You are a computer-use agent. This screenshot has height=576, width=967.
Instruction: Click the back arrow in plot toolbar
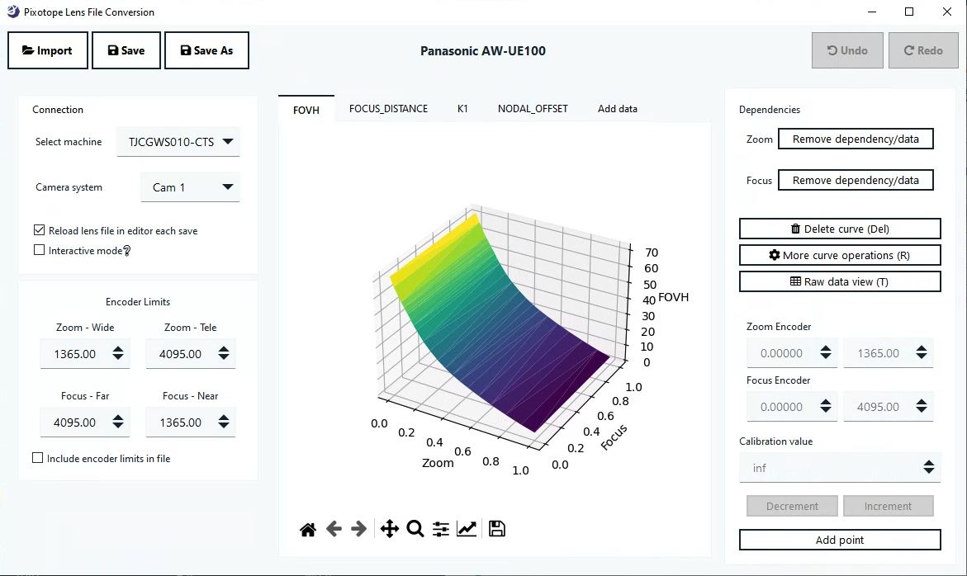334,529
